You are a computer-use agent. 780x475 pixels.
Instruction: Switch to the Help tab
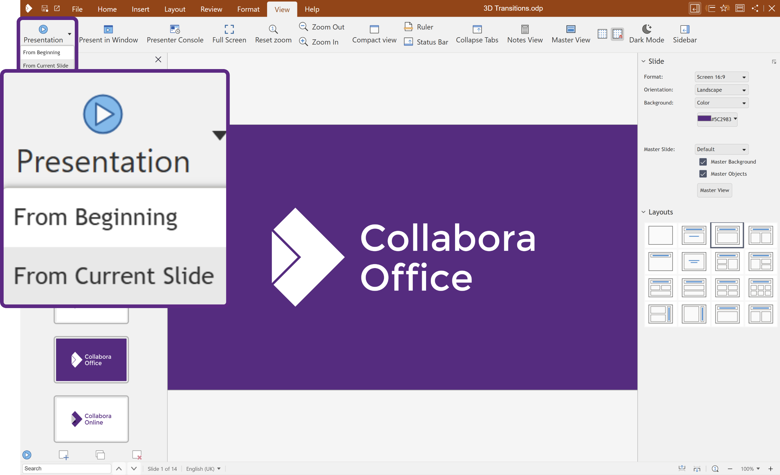(x=312, y=9)
